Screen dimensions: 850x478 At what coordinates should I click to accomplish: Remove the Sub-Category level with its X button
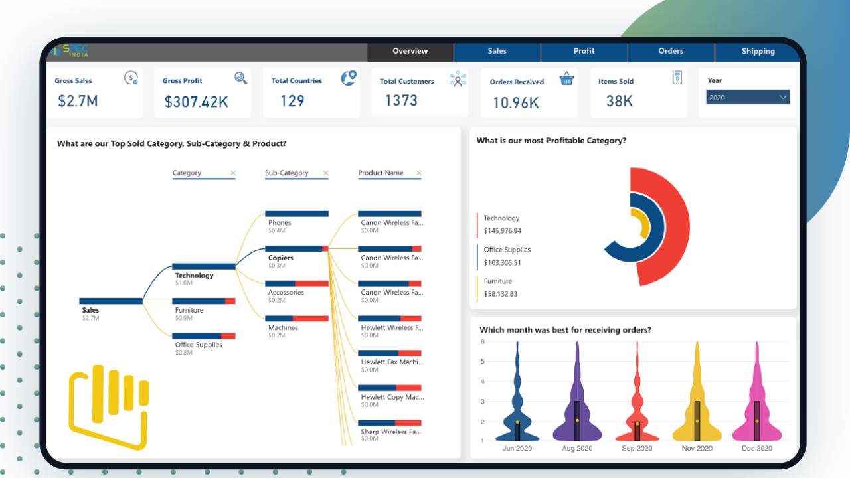click(x=326, y=173)
